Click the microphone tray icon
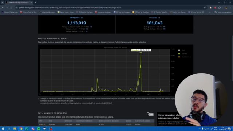233x131 pixels. point(202,128)
